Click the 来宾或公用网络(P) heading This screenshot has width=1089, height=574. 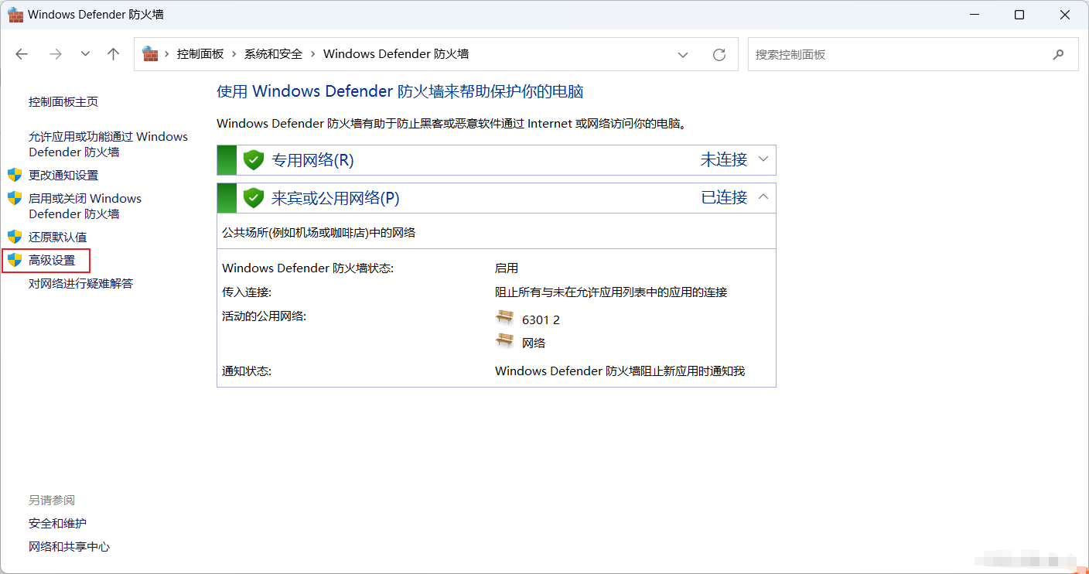pyautogui.click(x=336, y=198)
